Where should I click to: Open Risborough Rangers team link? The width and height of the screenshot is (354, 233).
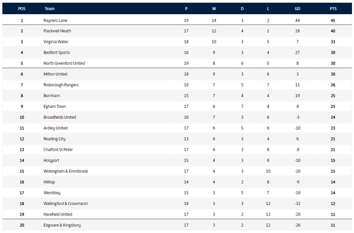click(61, 85)
